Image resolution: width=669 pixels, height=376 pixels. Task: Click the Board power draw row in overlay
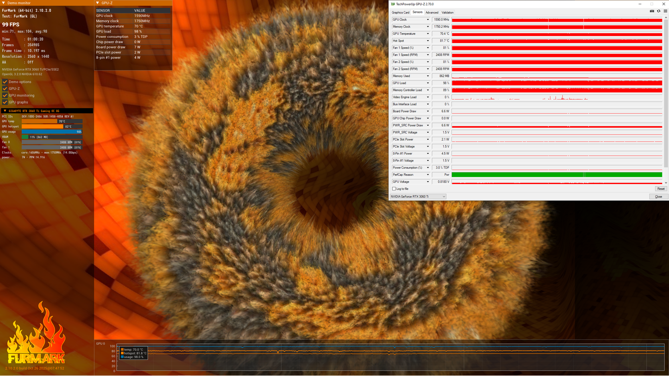click(x=133, y=47)
